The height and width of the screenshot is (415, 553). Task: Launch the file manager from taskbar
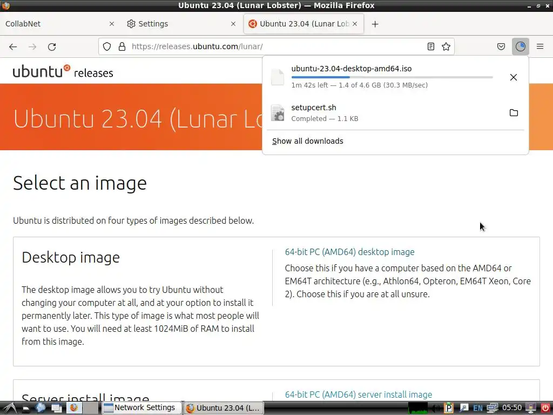click(25, 409)
